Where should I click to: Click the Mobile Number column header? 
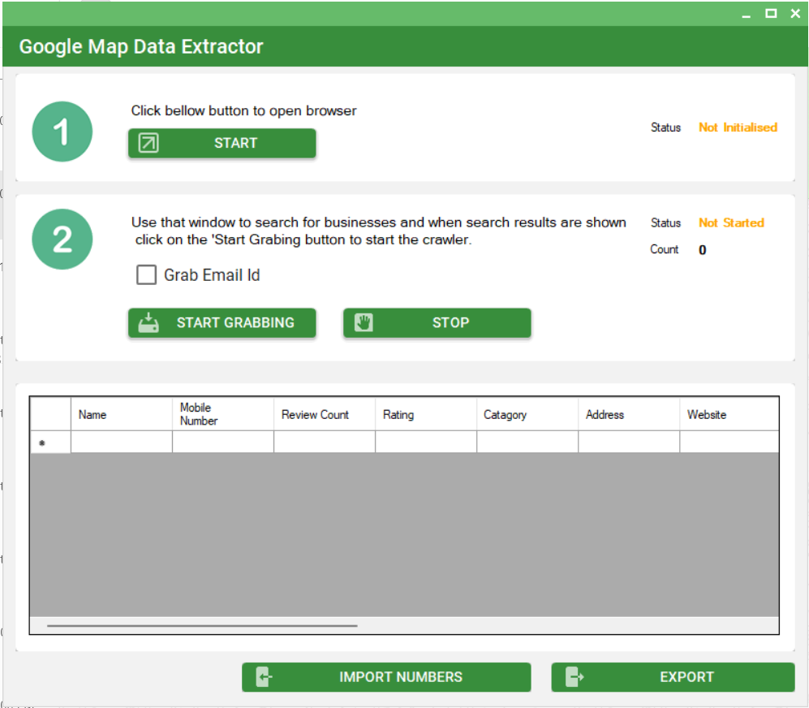coord(223,414)
